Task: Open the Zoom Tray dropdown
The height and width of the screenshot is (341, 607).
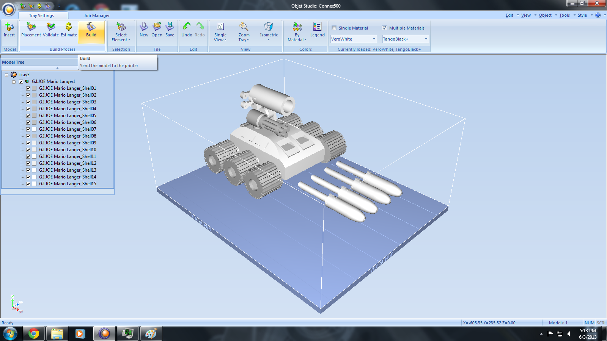Action: pyautogui.click(x=244, y=32)
